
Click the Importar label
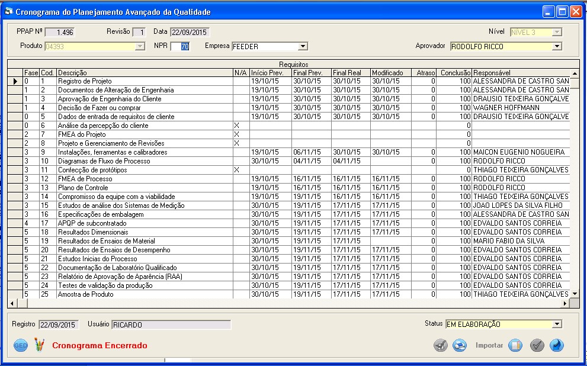tap(489, 345)
